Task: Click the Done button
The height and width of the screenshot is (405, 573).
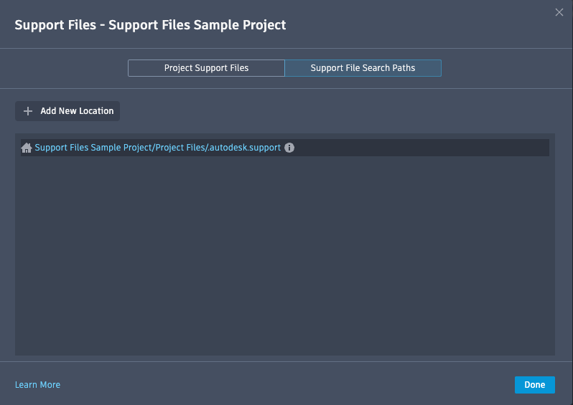Action: pos(535,385)
